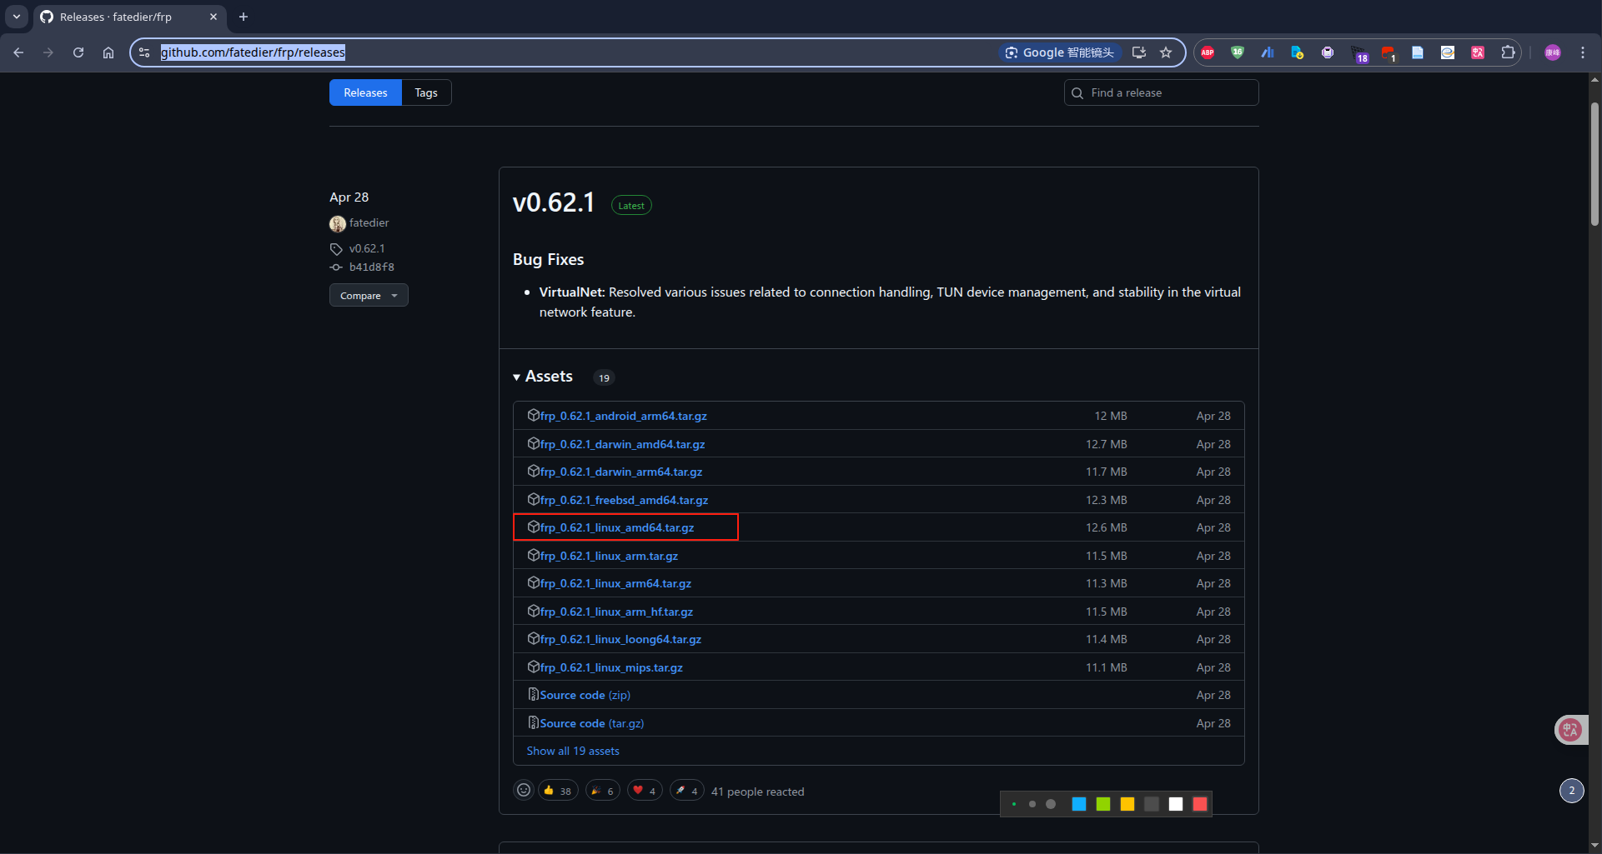This screenshot has height=854, width=1602.
Task: Select the smallest green pen size dot
Action: tap(1014, 804)
